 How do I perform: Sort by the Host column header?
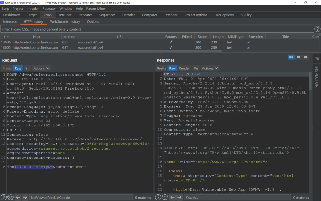point(37,37)
